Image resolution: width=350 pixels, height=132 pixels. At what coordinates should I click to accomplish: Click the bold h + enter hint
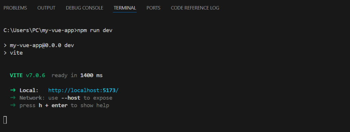tap(53, 106)
